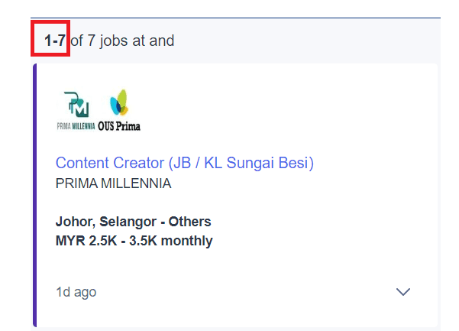Open the Content Creator (JB / KL Sungai Besi) job link
The height and width of the screenshot is (331, 459).
coord(184,163)
